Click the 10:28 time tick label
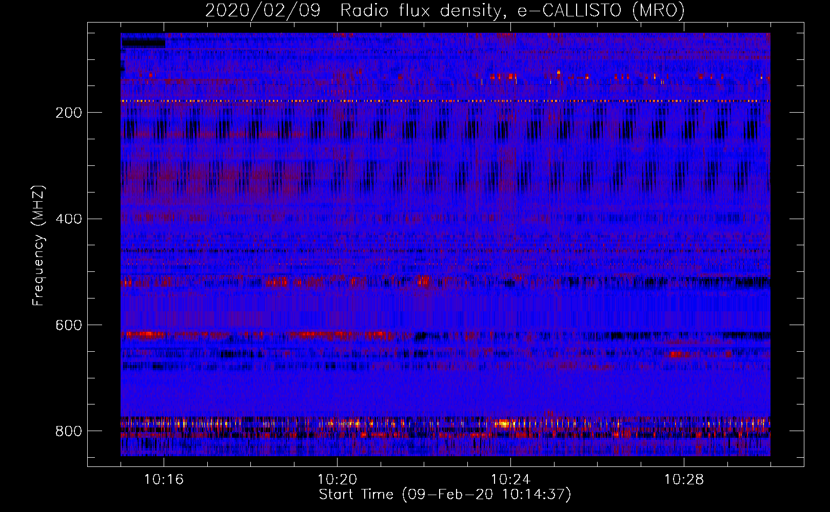The image size is (830, 512). 684,480
